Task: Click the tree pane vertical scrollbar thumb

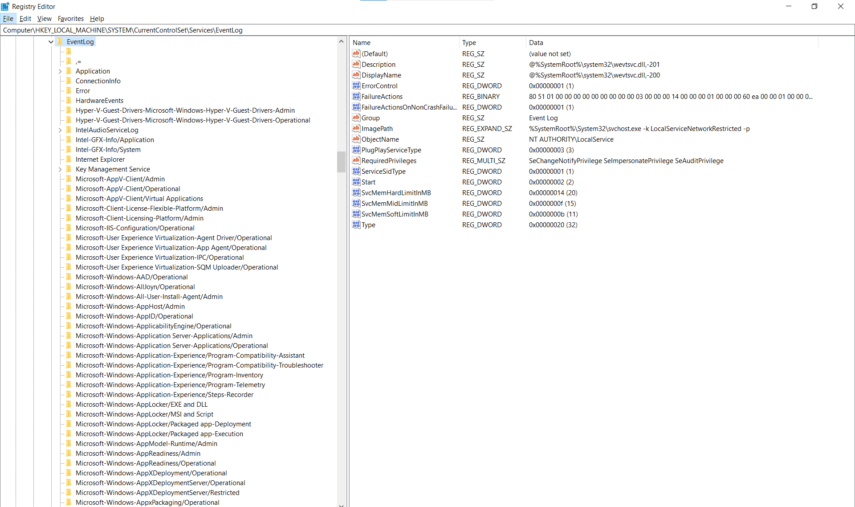Action: pos(341,162)
